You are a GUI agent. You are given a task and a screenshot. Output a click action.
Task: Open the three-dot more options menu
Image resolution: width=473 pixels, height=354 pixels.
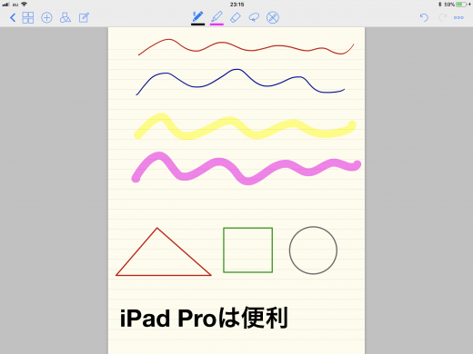458,17
